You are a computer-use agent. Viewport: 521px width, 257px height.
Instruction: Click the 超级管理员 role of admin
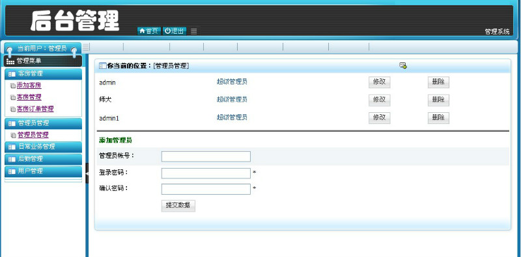point(232,82)
